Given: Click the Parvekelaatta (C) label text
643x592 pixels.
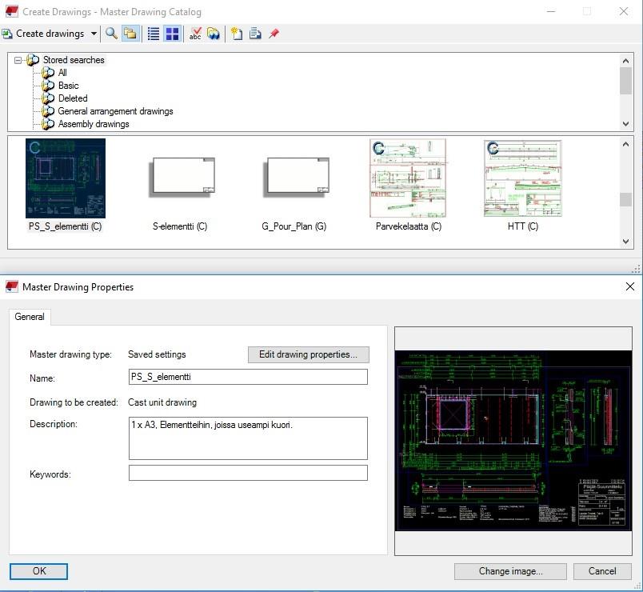Looking at the screenshot, I should 409,226.
